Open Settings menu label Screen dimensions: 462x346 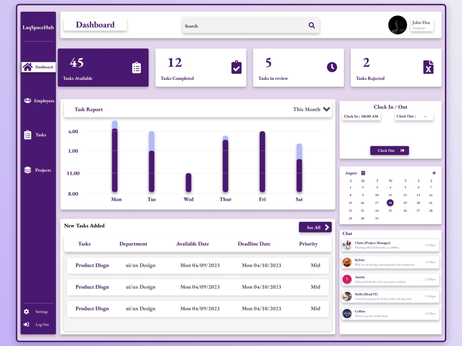pyautogui.click(x=42, y=311)
